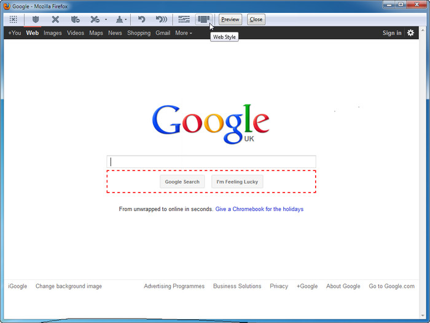Viewport: 430px width, 323px height.
Task: Open the Business Solutions footer link
Action: click(x=237, y=286)
